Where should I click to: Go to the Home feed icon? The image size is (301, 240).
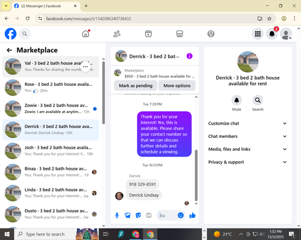(85, 34)
